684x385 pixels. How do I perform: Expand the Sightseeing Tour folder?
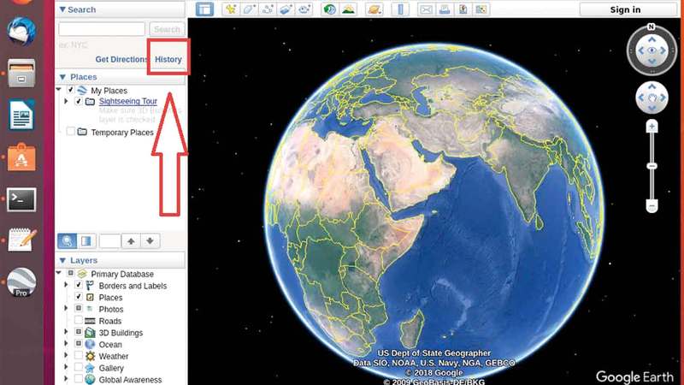pos(67,101)
